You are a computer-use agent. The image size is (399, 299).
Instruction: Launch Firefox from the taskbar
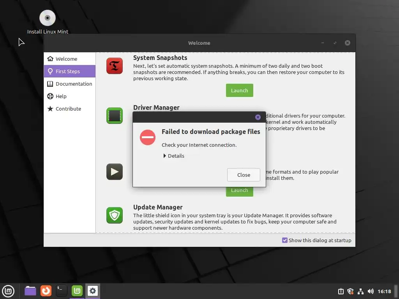tap(46, 291)
